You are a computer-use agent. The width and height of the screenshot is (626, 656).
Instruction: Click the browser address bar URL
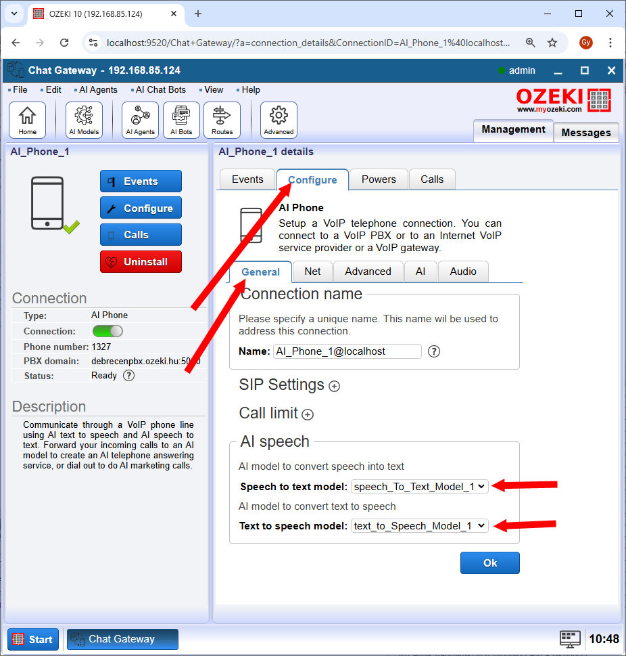(308, 43)
